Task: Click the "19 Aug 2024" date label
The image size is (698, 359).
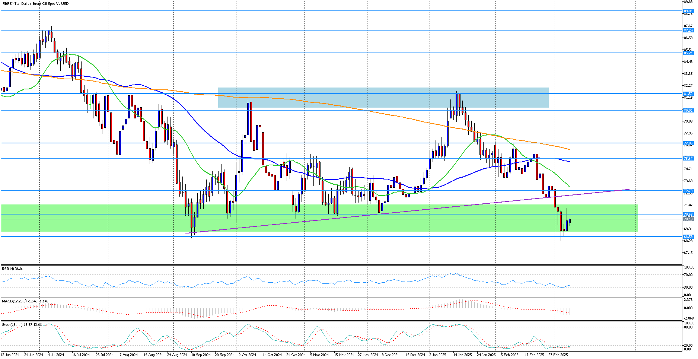Action: point(153,355)
